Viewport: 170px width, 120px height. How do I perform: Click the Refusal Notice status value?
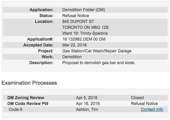pyautogui.click(x=76, y=16)
